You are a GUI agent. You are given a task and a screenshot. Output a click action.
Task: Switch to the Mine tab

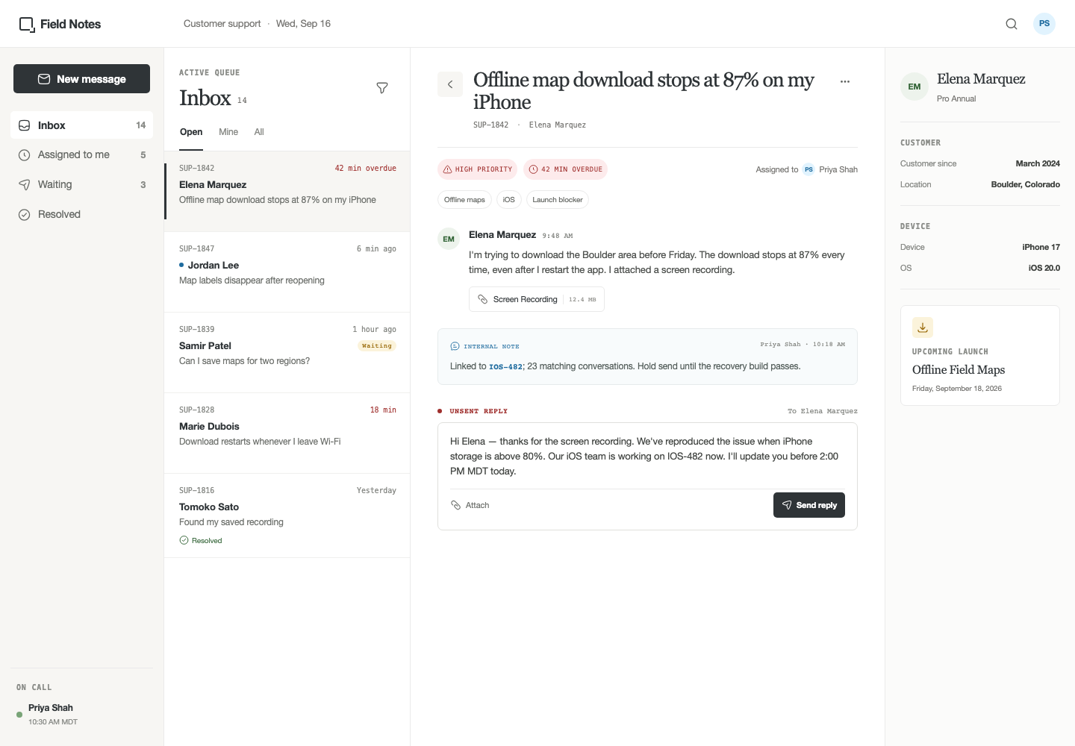pos(228,132)
